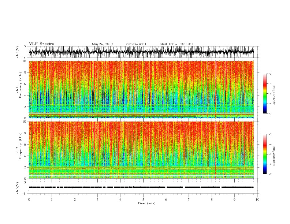The width and height of the screenshot is (290, 224).
Task: Click the "-7" label on ch.2 colorbar
Action: (x=270, y=174)
